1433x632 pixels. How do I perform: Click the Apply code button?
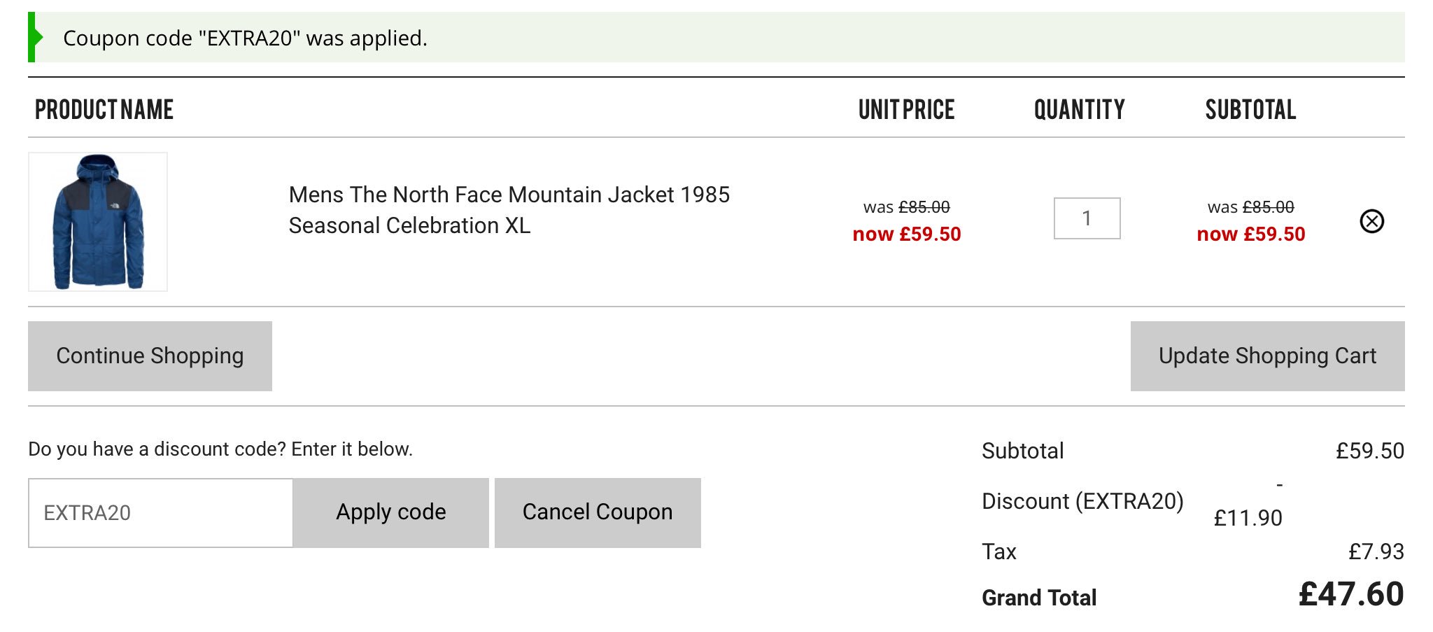[391, 512]
